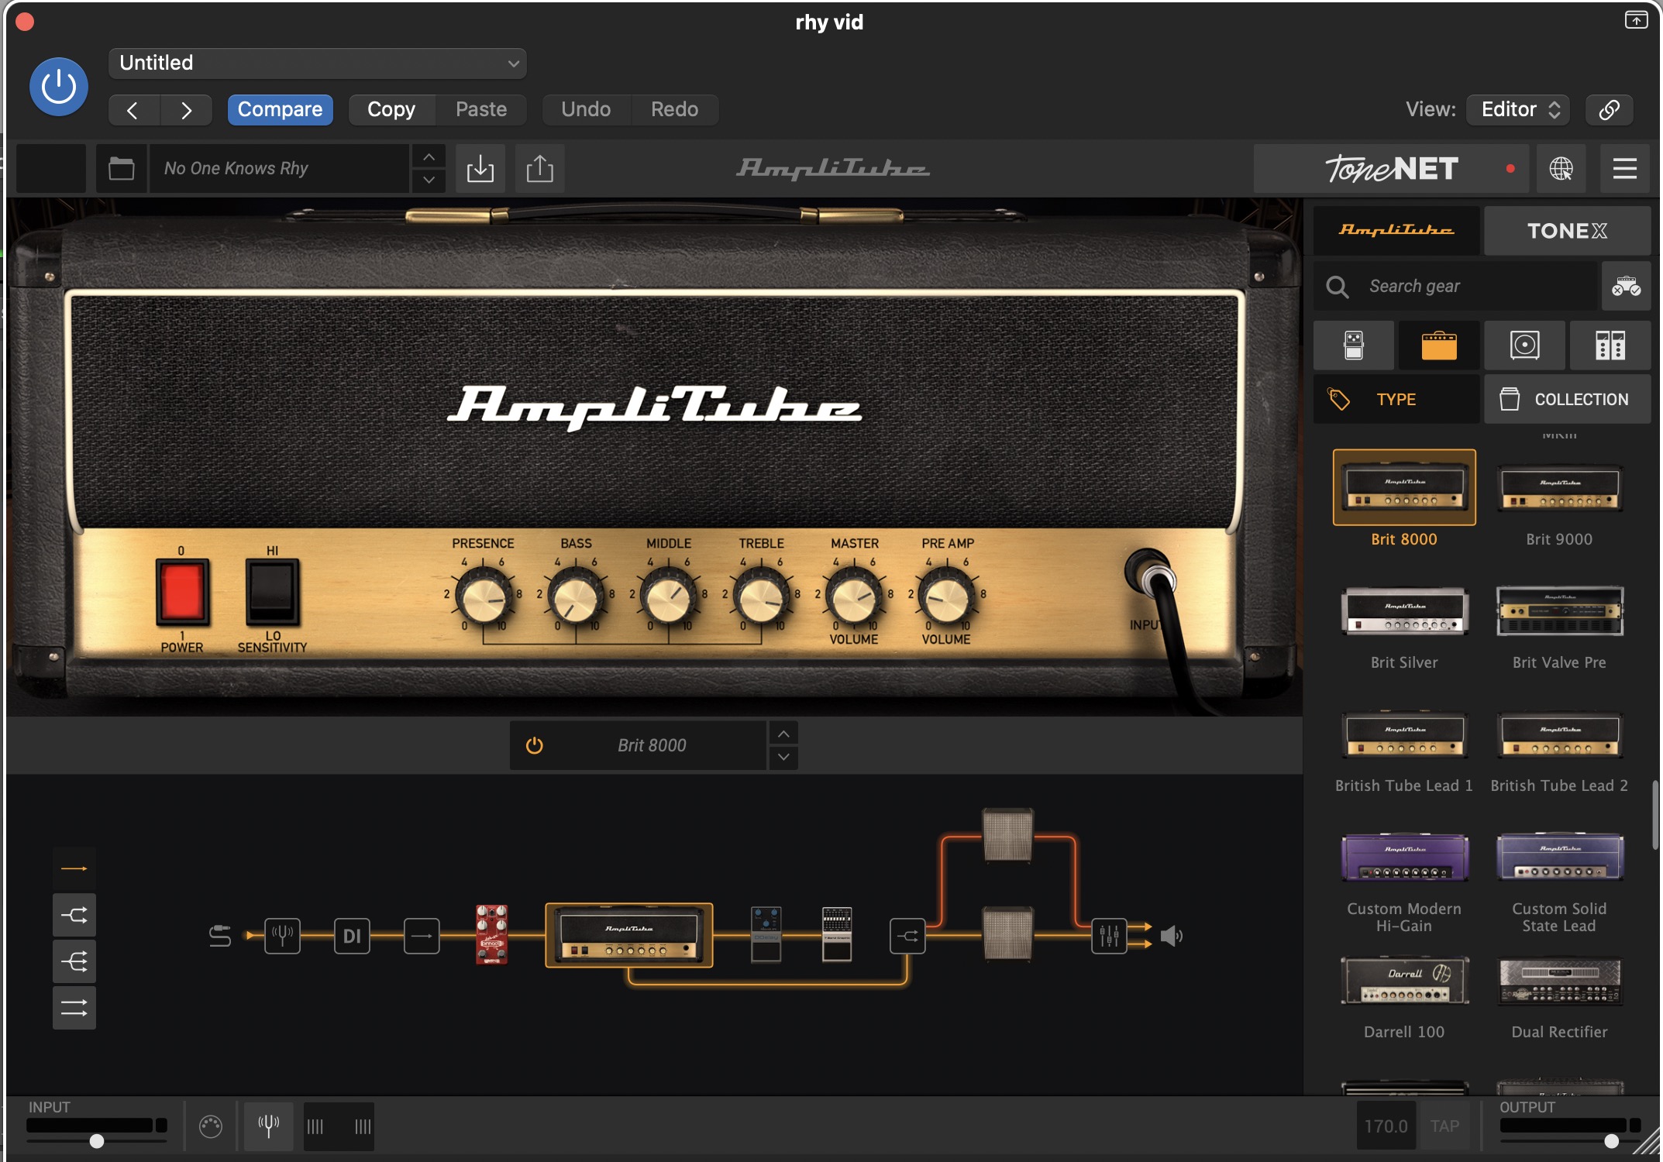Flip the red amp POWER switch
Screen dimensions: 1663x1162
[183, 592]
